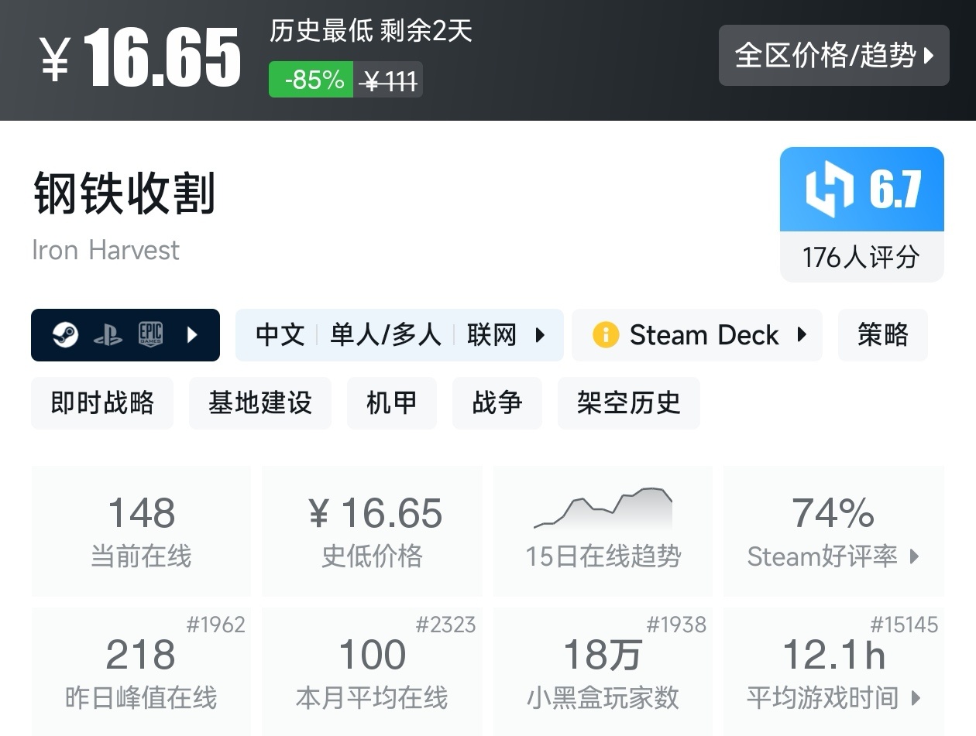Click the PlayStation platform icon
Viewport: 976px width, 736px height.
click(x=109, y=335)
